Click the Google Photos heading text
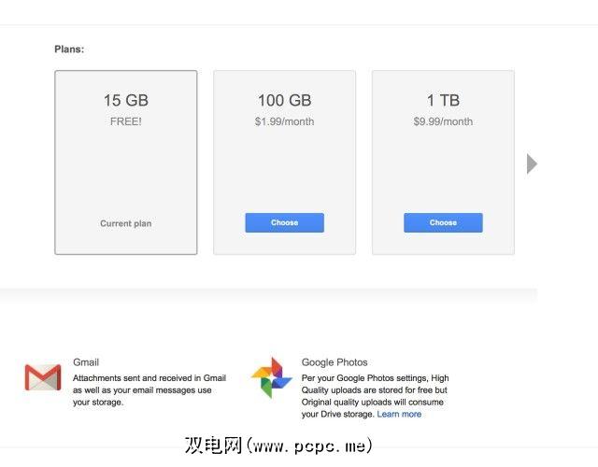Viewport: 598px width, 467px height. [335, 361]
